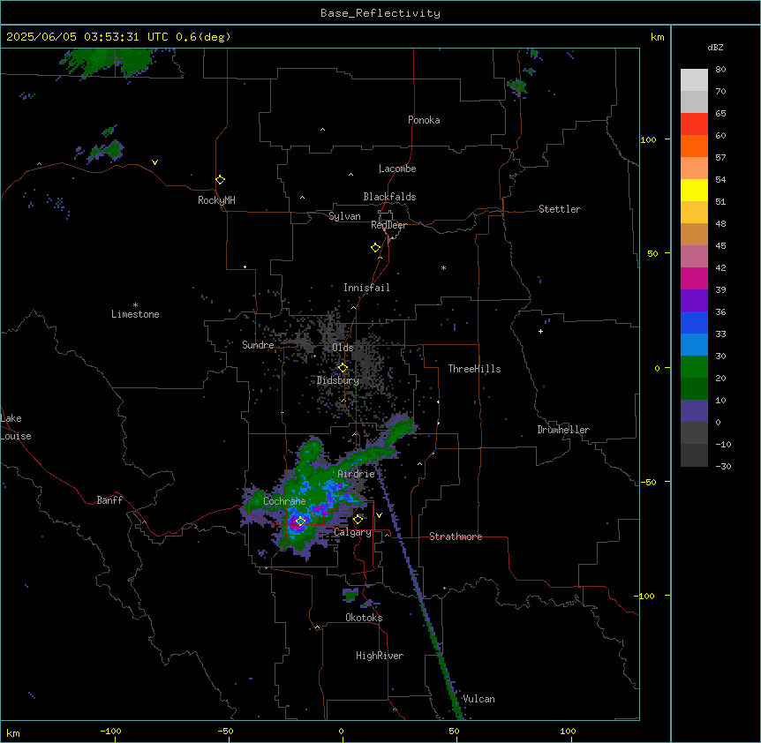Click the Stettler city label
The image size is (761, 743).
[560, 209]
